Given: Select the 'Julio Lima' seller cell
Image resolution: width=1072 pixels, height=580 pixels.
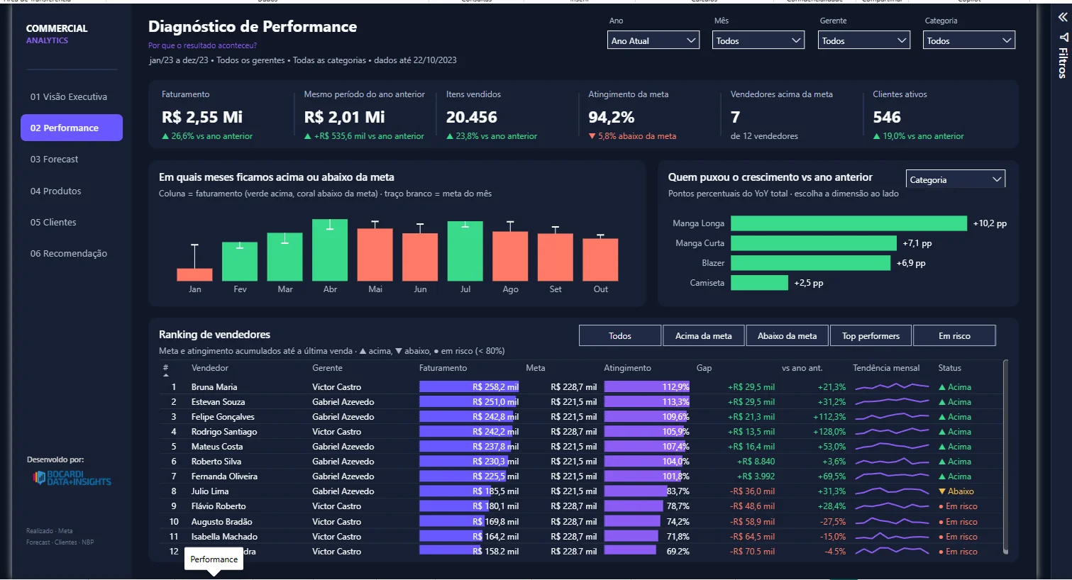Looking at the screenshot, I should pos(210,491).
